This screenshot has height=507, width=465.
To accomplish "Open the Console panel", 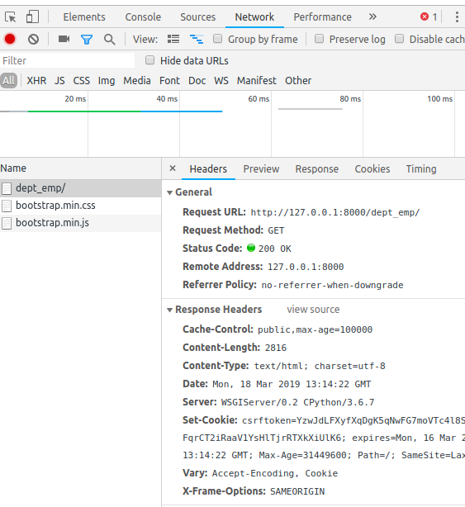I will click(143, 17).
